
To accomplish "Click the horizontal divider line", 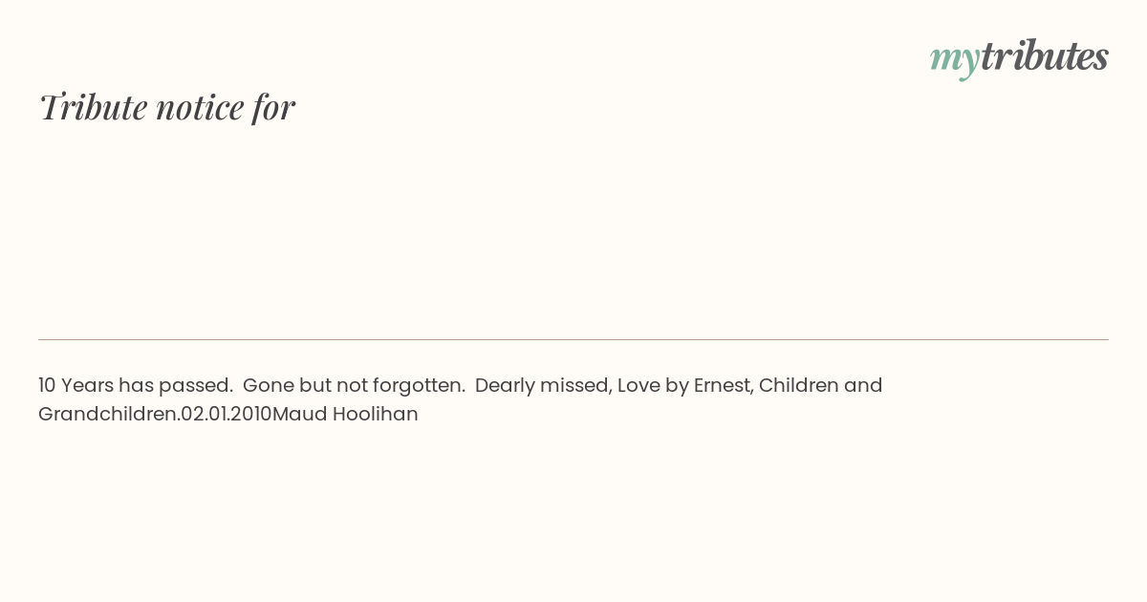I will click(573, 339).
